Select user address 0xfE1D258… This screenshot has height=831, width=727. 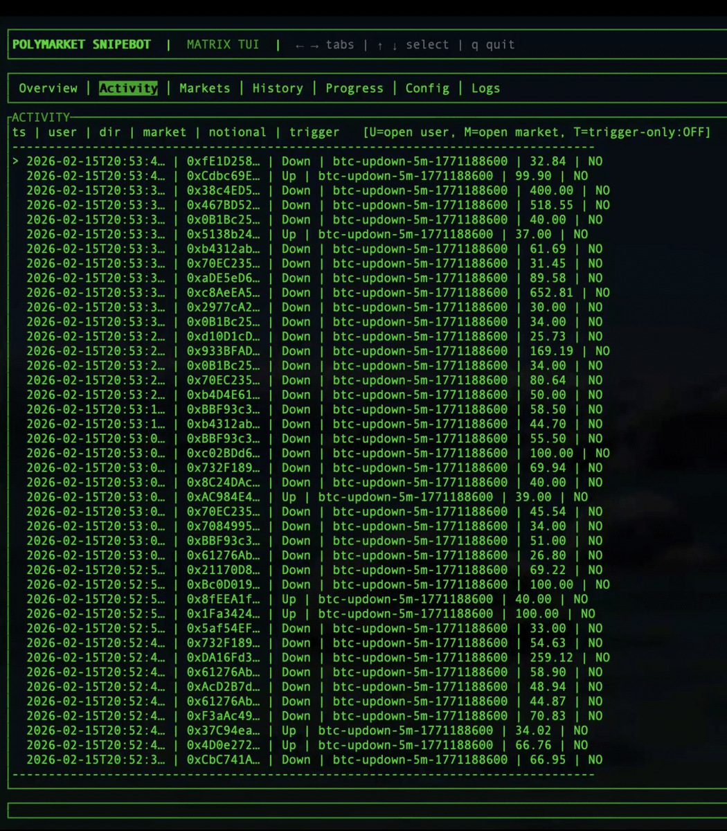point(224,161)
